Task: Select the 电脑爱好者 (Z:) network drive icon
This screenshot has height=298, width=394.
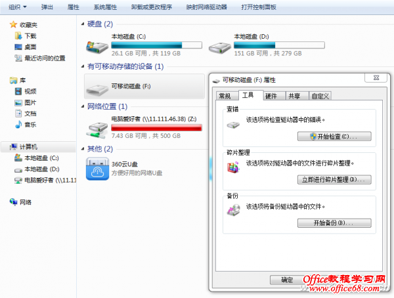Action: (x=97, y=130)
